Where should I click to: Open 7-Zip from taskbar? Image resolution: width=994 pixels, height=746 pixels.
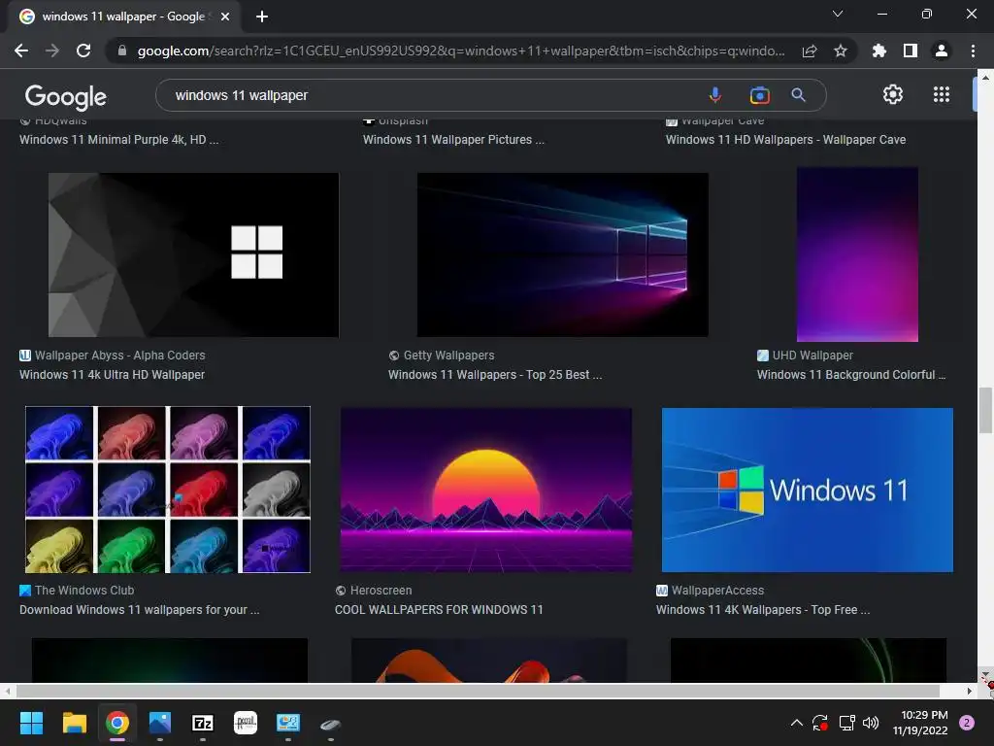pyautogui.click(x=203, y=723)
